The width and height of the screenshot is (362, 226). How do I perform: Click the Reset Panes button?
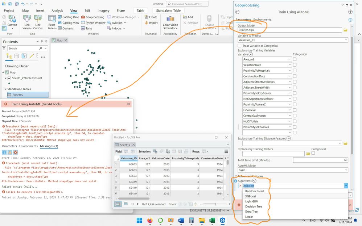pos(52,22)
